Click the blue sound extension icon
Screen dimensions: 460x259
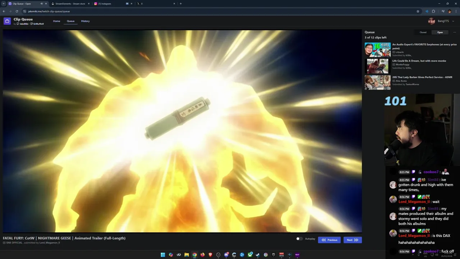(427, 11)
